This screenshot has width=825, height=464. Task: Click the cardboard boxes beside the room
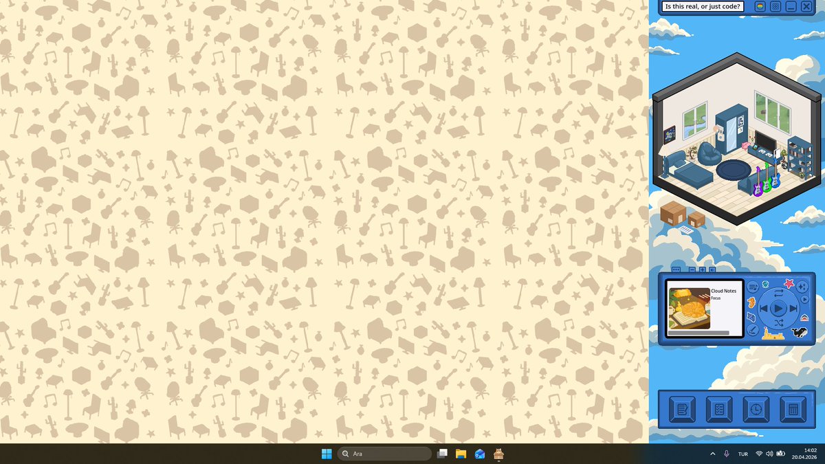682,215
